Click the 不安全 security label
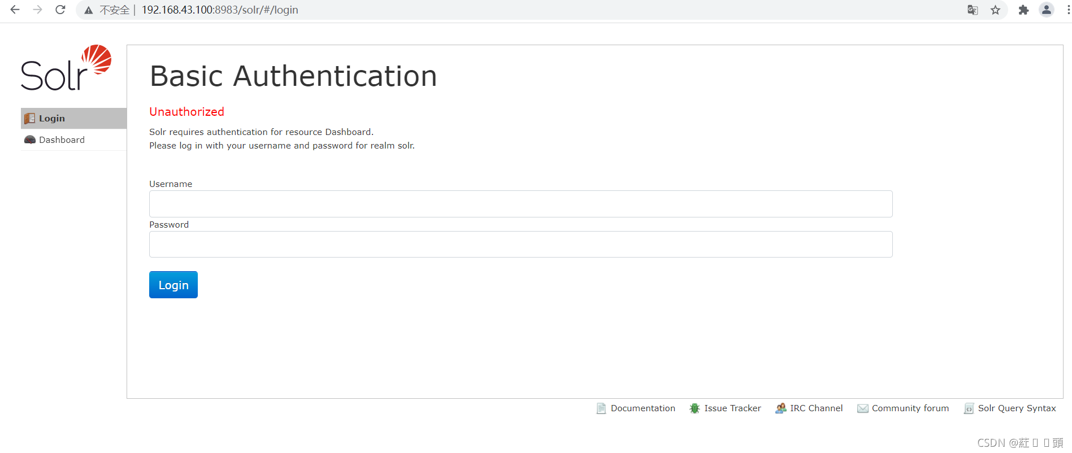 tap(115, 10)
